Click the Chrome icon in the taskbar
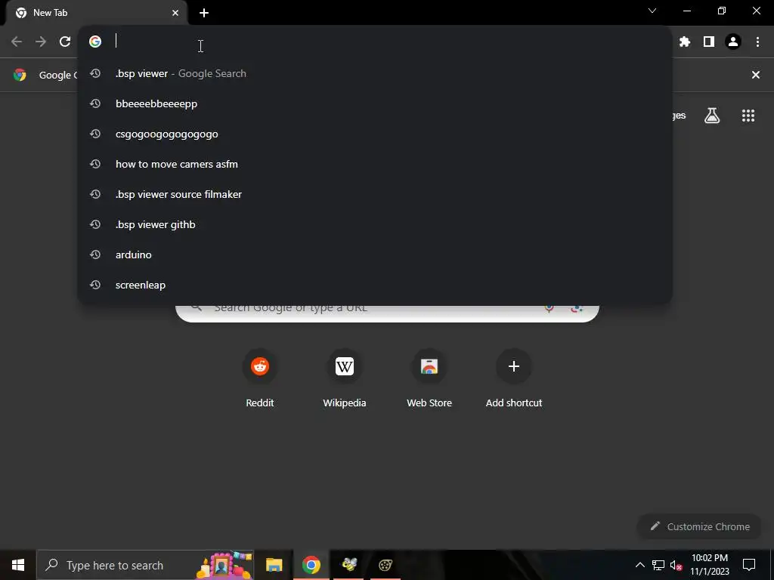This screenshot has width=774, height=580. (311, 565)
